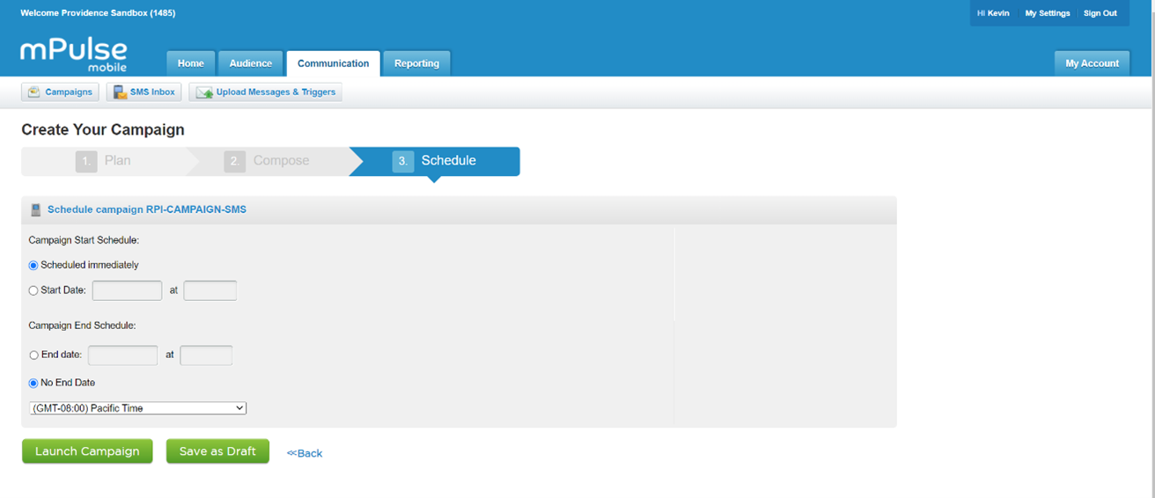The image size is (1155, 498).
Task: Click the phone icon beside Schedule campaign
Action: tap(36, 209)
